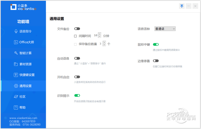Image resolution: width=201 pixels, height=129 pixels.
Task: Go to 智能计算 page
Action: point(23,53)
